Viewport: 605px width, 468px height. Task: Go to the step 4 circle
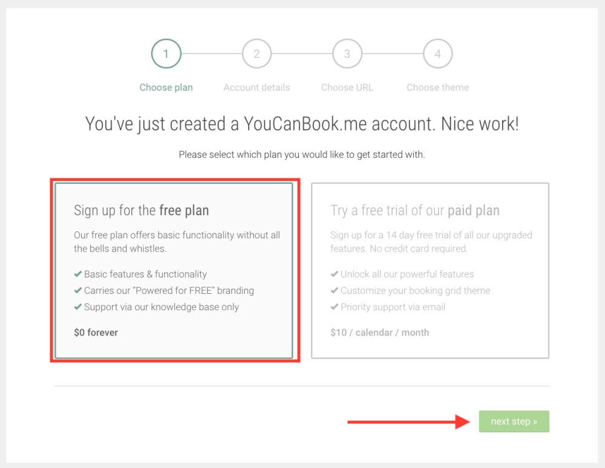pos(437,54)
